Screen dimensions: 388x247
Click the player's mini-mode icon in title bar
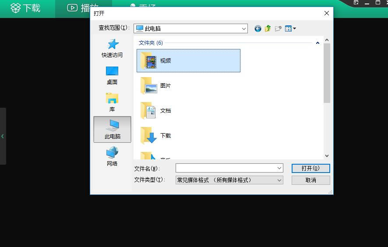click(356, 3)
